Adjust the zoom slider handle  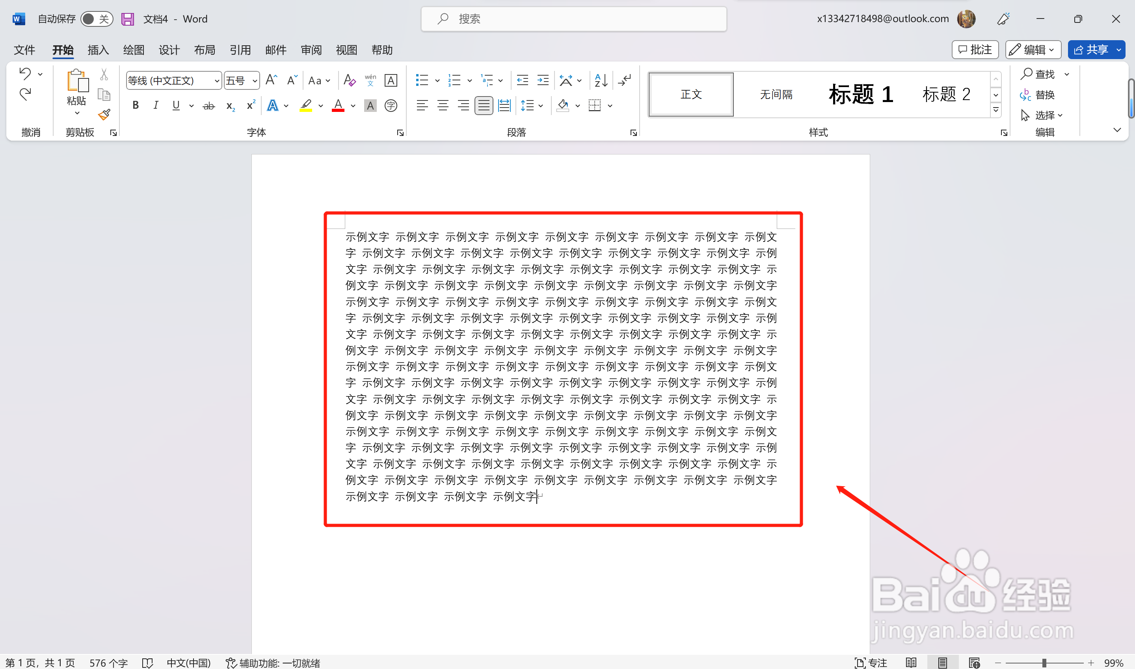[1044, 663]
